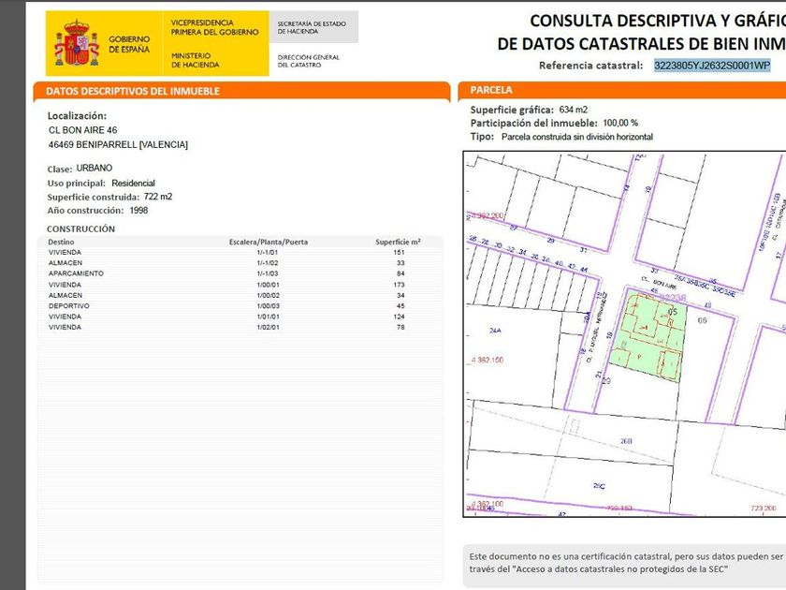This screenshot has height=590, width=786.
Task: Select the APARCAMIENTO row
Action: point(240,273)
